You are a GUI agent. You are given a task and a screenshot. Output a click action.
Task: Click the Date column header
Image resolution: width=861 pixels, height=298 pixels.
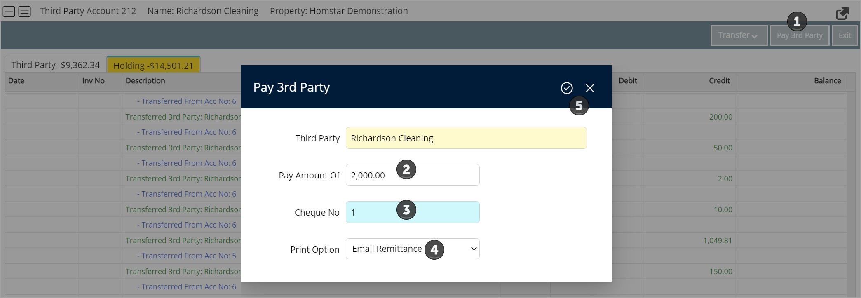tap(16, 81)
